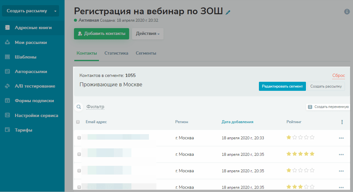Open the Действия dropdown menu
The width and height of the screenshot is (353, 192).
pyautogui.click(x=148, y=34)
